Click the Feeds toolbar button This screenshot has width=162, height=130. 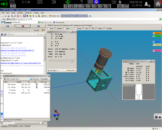pos(73,16)
